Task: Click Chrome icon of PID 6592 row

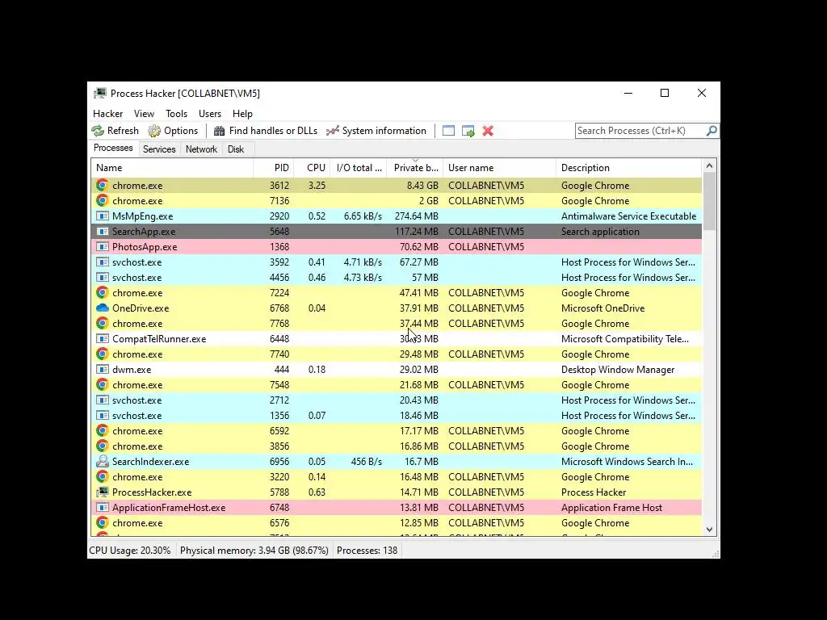Action: pos(103,431)
